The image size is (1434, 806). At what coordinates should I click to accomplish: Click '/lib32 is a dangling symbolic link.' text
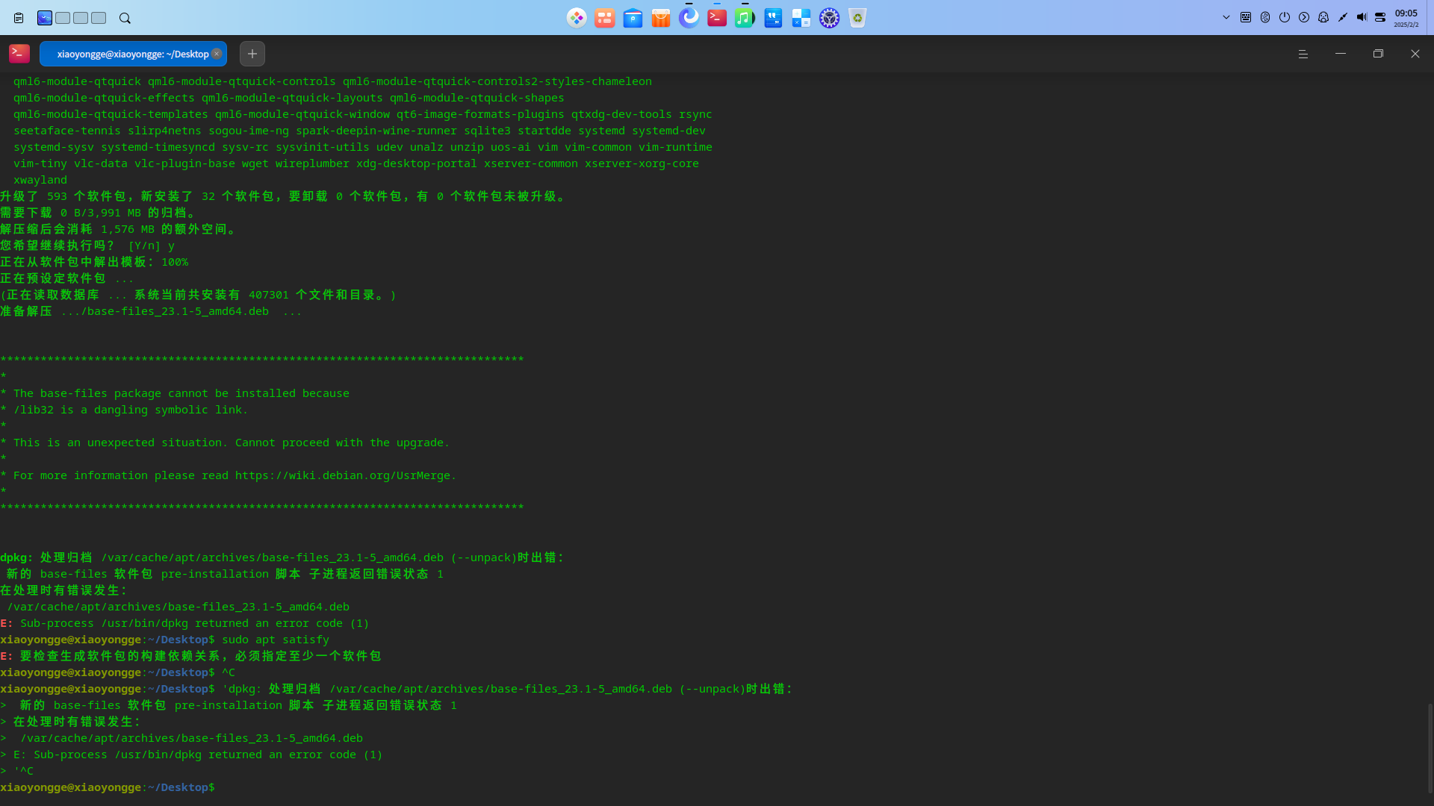tap(131, 410)
